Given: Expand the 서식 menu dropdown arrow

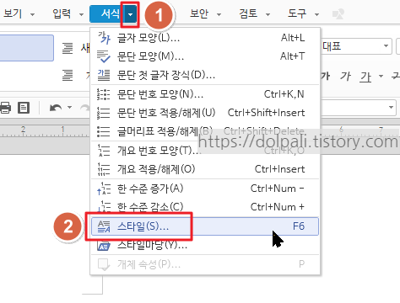Looking at the screenshot, I should (x=130, y=14).
